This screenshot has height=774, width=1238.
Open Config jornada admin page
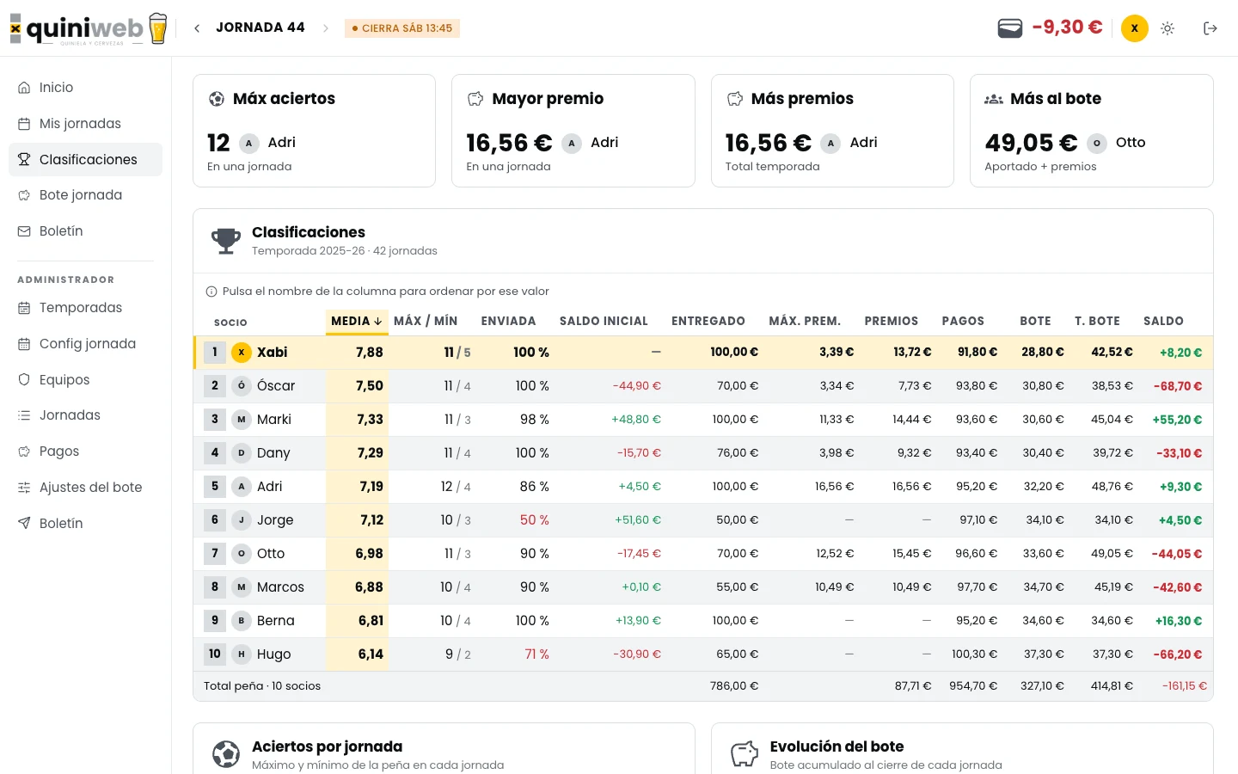click(85, 344)
